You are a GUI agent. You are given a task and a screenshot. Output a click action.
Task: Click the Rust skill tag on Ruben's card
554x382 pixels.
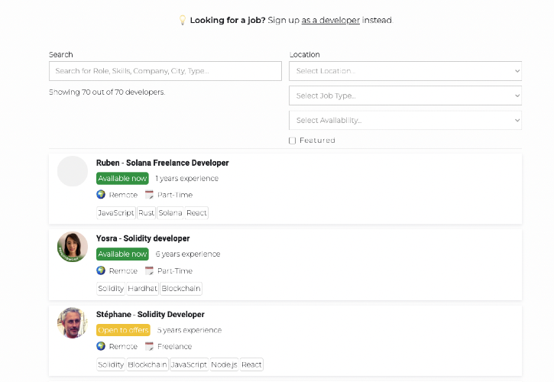(146, 213)
